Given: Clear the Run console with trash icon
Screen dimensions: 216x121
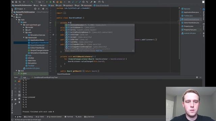Looking at the screenshot, I should 19,102.
